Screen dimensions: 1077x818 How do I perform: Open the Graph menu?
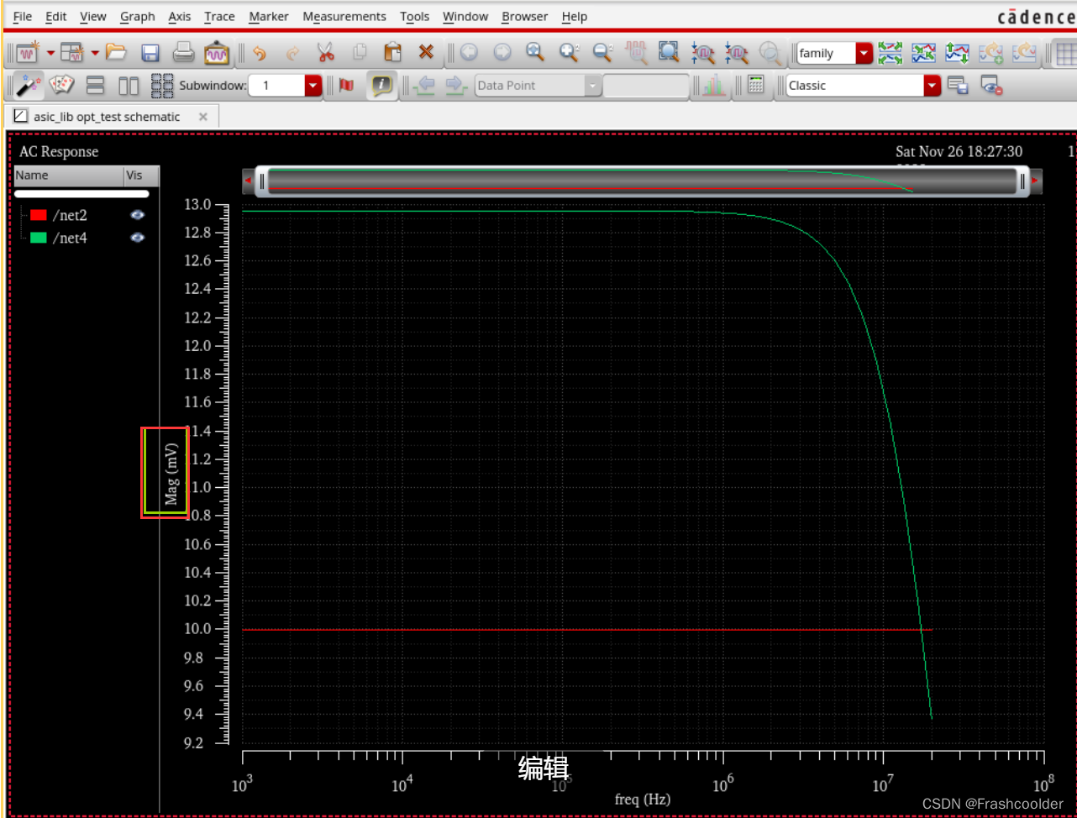tap(137, 16)
